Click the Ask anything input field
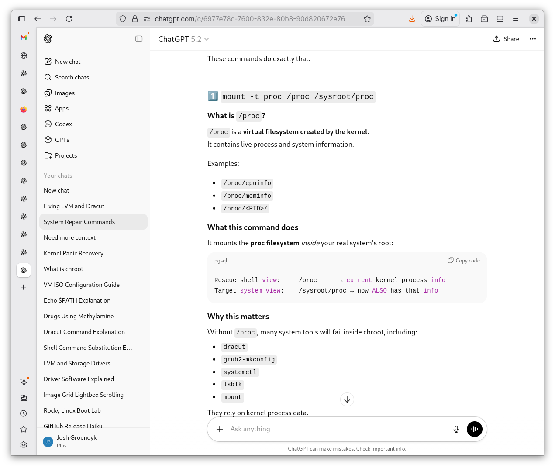Viewport: 555px width, 468px height. point(336,429)
